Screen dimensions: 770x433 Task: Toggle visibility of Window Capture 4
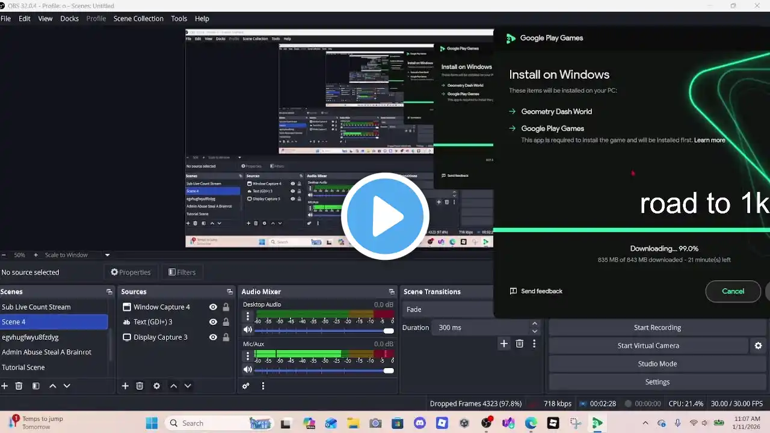pos(213,307)
